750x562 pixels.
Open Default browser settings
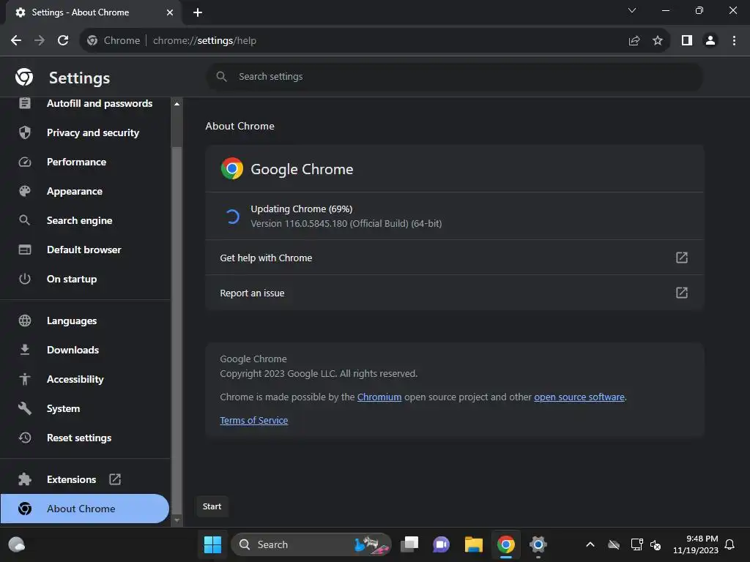click(85, 250)
